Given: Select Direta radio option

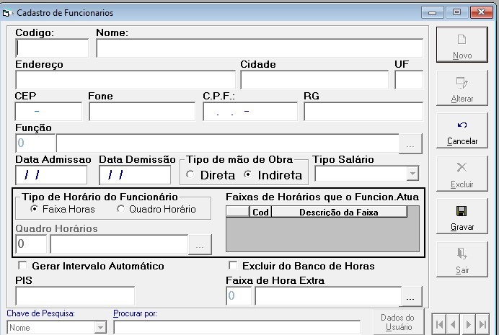Looking at the screenshot, I should click(190, 174).
